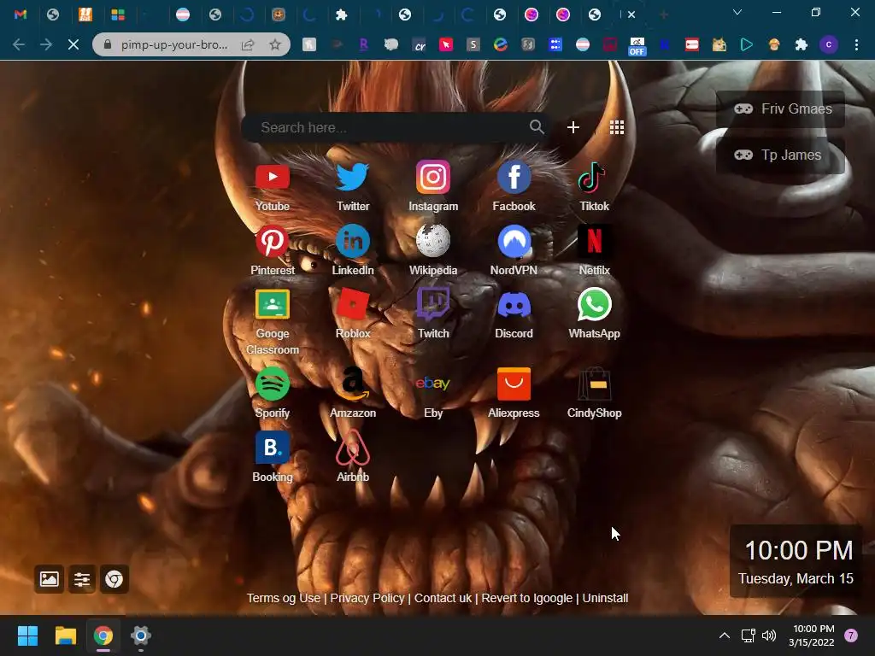Open the Aliexpress shortcut
The height and width of the screenshot is (656, 875).
click(x=514, y=393)
